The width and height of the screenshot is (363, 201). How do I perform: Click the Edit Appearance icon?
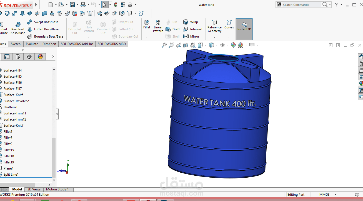(234, 45)
